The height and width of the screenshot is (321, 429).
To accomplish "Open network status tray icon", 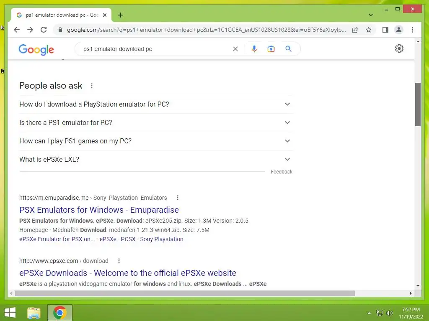I will pos(380,313).
